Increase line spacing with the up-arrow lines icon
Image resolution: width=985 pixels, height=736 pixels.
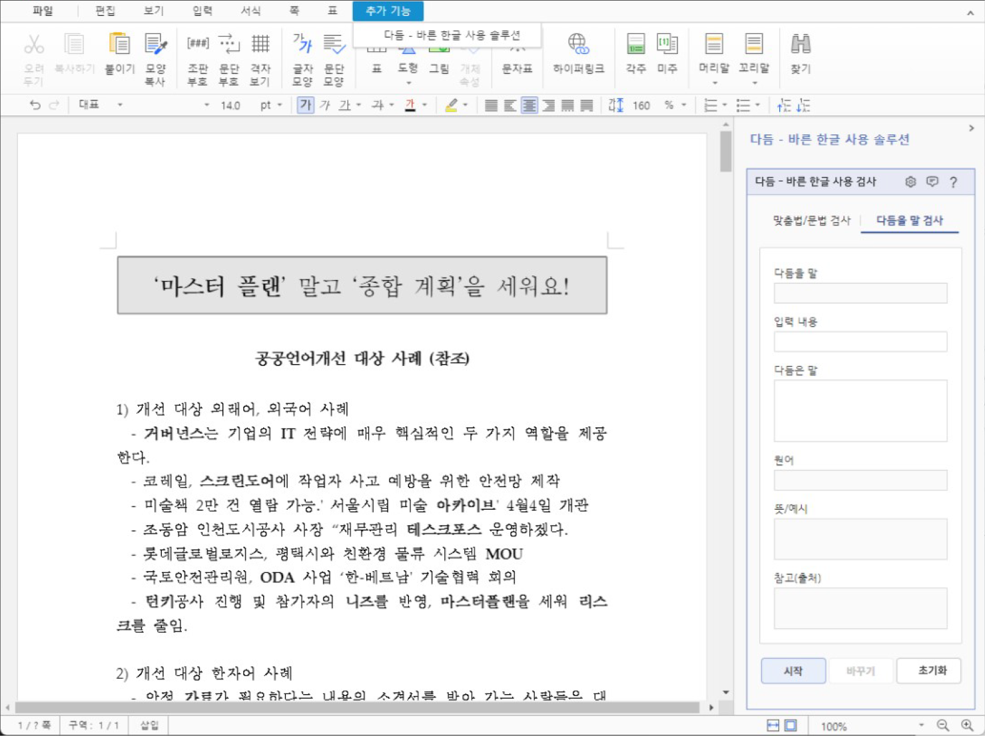click(x=784, y=105)
